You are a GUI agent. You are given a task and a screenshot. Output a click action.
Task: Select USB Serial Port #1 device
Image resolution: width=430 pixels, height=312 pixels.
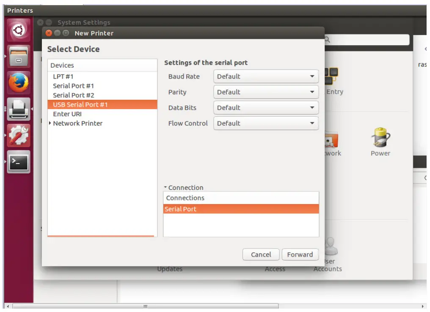coord(102,105)
